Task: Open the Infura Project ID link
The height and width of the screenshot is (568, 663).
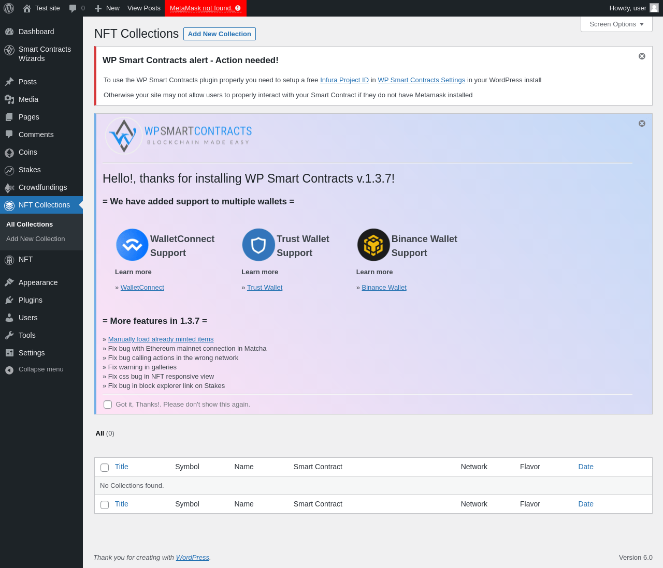Action: pyautogui.click(x=344, y=80)
